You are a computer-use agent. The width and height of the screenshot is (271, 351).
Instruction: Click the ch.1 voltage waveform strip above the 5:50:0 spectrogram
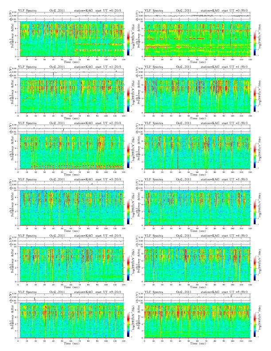pos(197,297)
